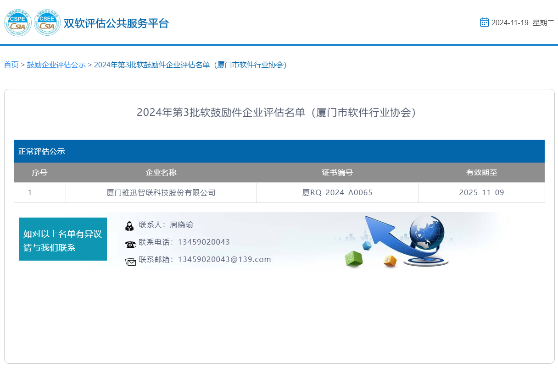
Task: Click the 企业名称 column header
Action: [x=161, y=173]
